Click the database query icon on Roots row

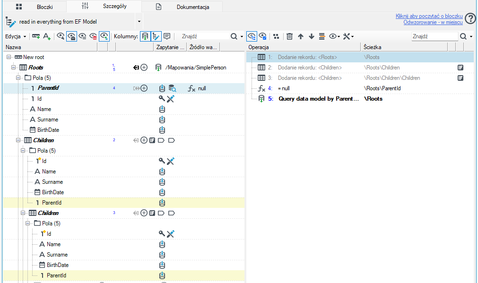[158, 68]
